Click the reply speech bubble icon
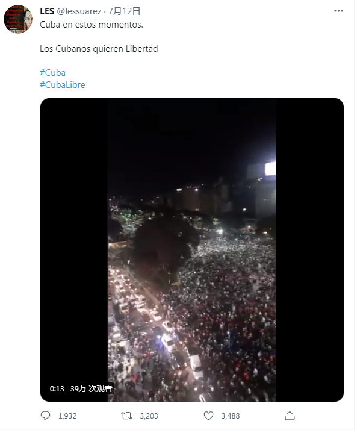This screenshot has height=430, width=363. 46,416
